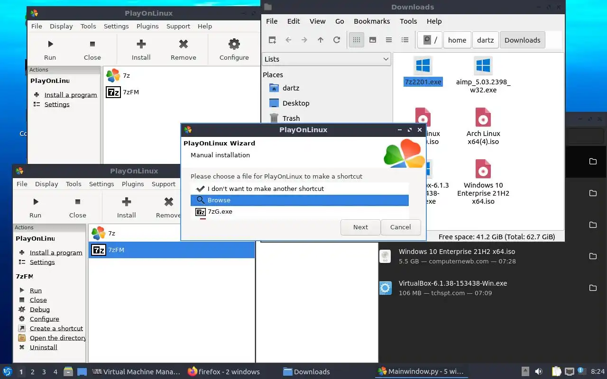This screenshot has height=379, width=607.
Task: Go forward in the file manager
Action: (x=304, y=40)
